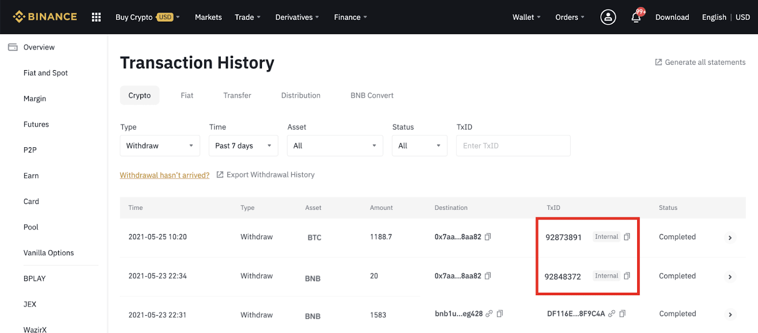Select the Crypto tab
This screenshot has width=758, height=333.
click(140, 95)
